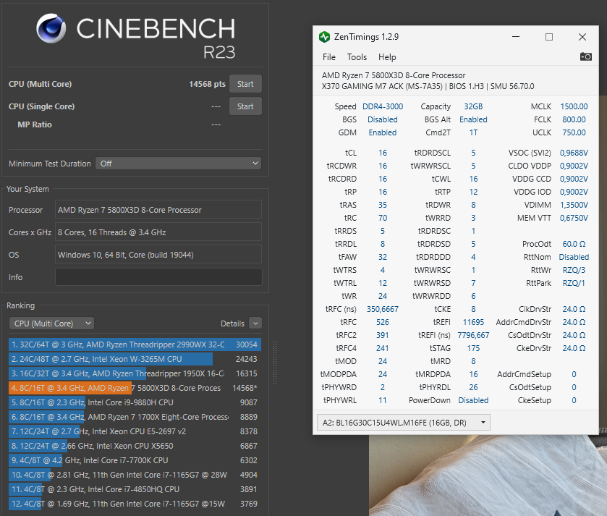
Task: Click the MEM VTT 0,6750V value
Action: pos(574,218)
